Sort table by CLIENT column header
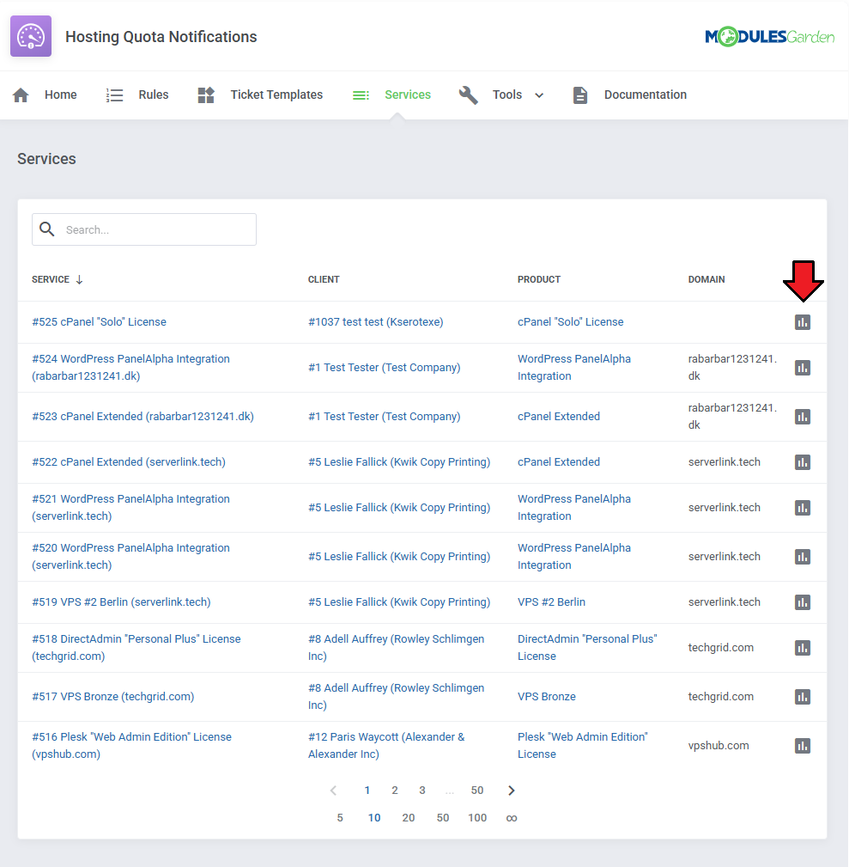 (x=324, y=279)
